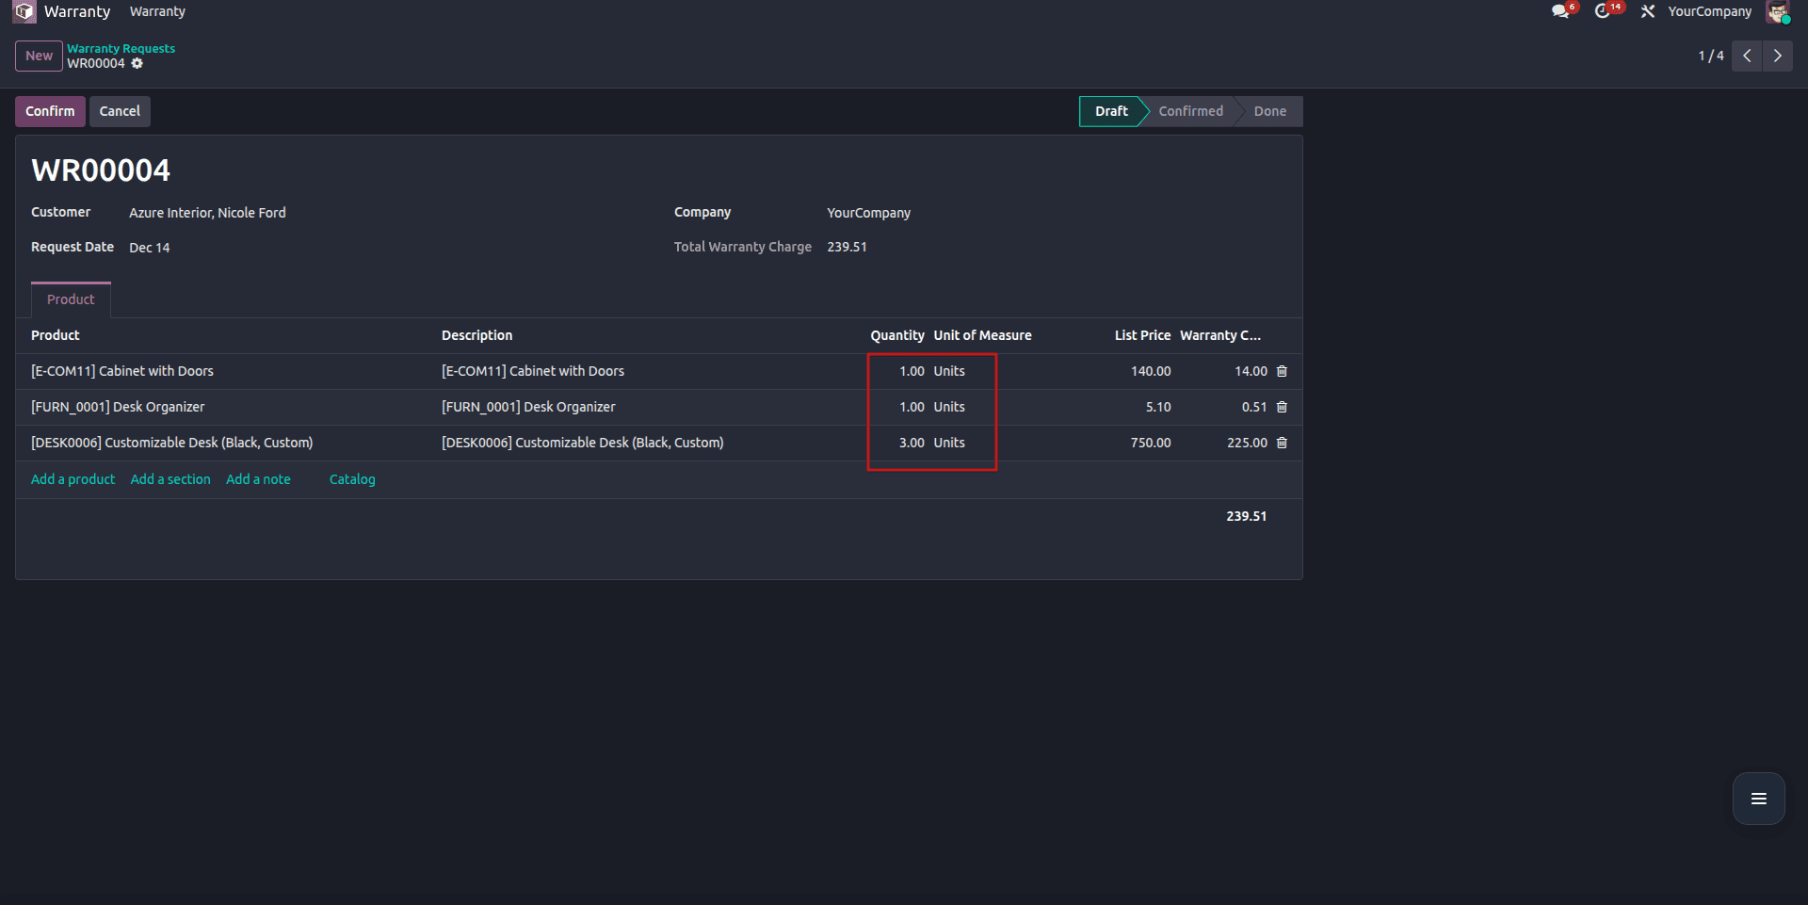
Task: Click the Warranty app cube icon
Action: [24, 11]
